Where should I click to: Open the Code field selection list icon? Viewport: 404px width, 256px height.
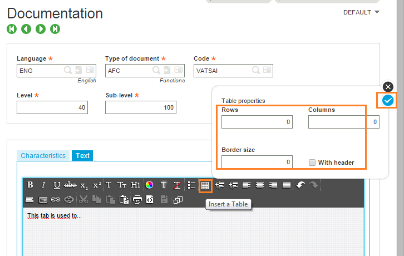tap(267, 70)
